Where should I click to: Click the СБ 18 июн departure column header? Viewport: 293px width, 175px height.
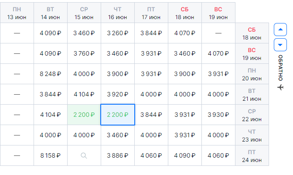(184, 13)
